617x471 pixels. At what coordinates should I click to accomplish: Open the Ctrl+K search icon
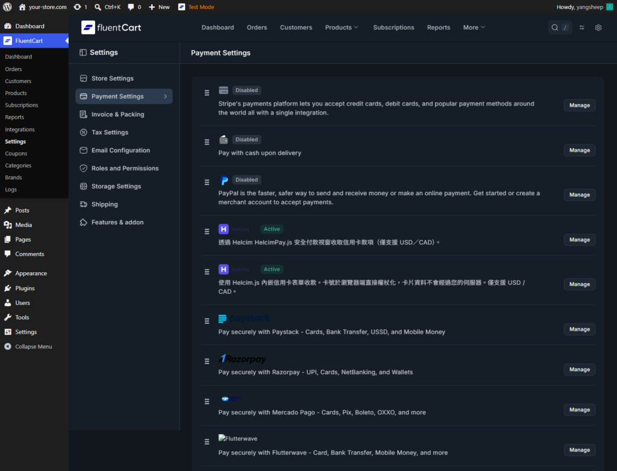point(98,7)
